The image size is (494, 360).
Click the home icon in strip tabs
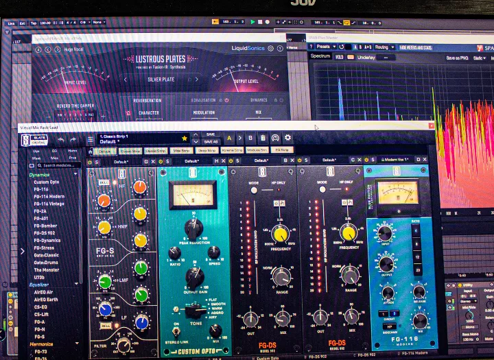pyautogui.click(x=90, y=152)
